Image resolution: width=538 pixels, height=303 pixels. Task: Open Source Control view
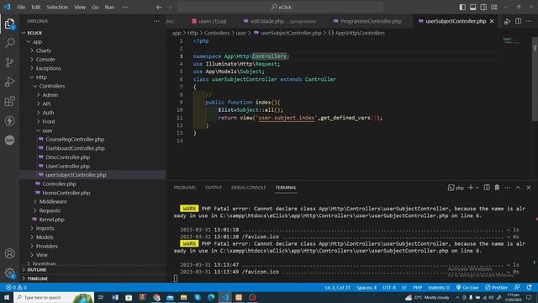click(9, 62)
